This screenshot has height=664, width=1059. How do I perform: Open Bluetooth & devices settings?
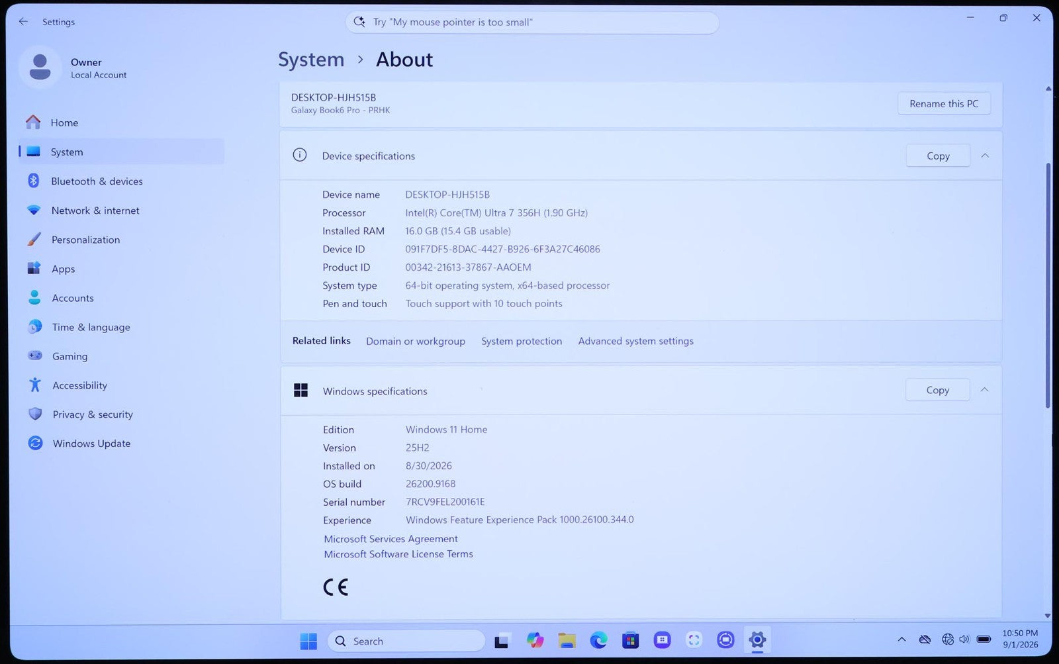click(x=97, y=181)
